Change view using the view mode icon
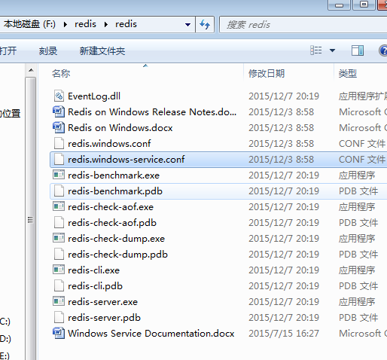This screenshot has height=360, width=387. [x=316, y=50]
